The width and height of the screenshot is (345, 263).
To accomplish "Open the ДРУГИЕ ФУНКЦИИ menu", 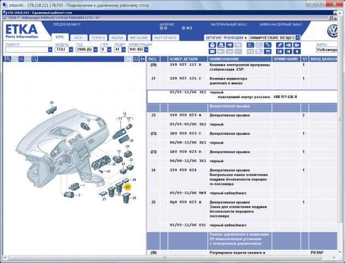I will 226,38.
